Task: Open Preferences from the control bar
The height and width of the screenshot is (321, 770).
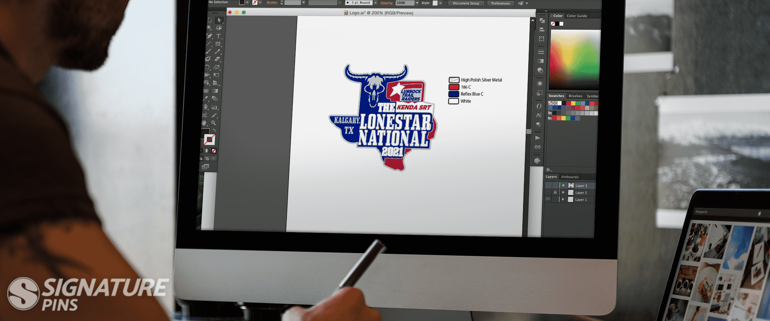Action: [500, 3]
